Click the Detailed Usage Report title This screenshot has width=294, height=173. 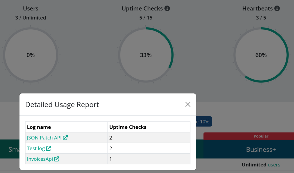[x=62, y=104]
